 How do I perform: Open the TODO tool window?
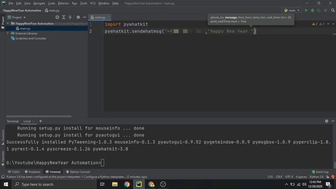click(x=14, y=172)
